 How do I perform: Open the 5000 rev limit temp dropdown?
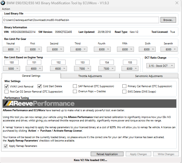tap(11, 68)
